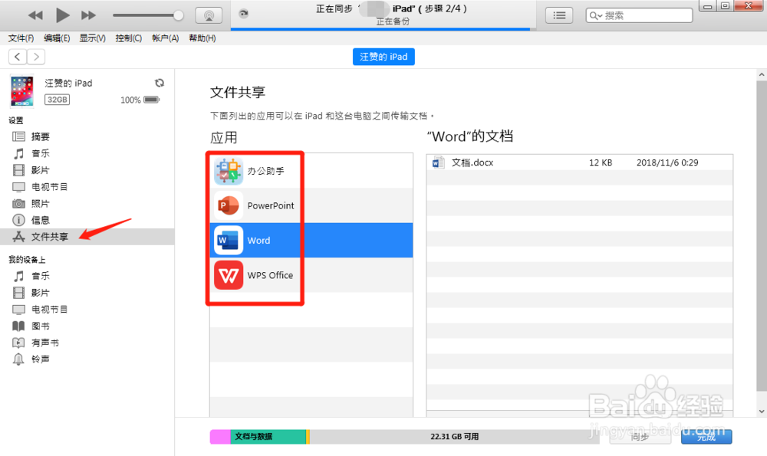Click the sync refresh icon beside iPad name
This screenshot has height=456, width=767.
pos(160,83)
